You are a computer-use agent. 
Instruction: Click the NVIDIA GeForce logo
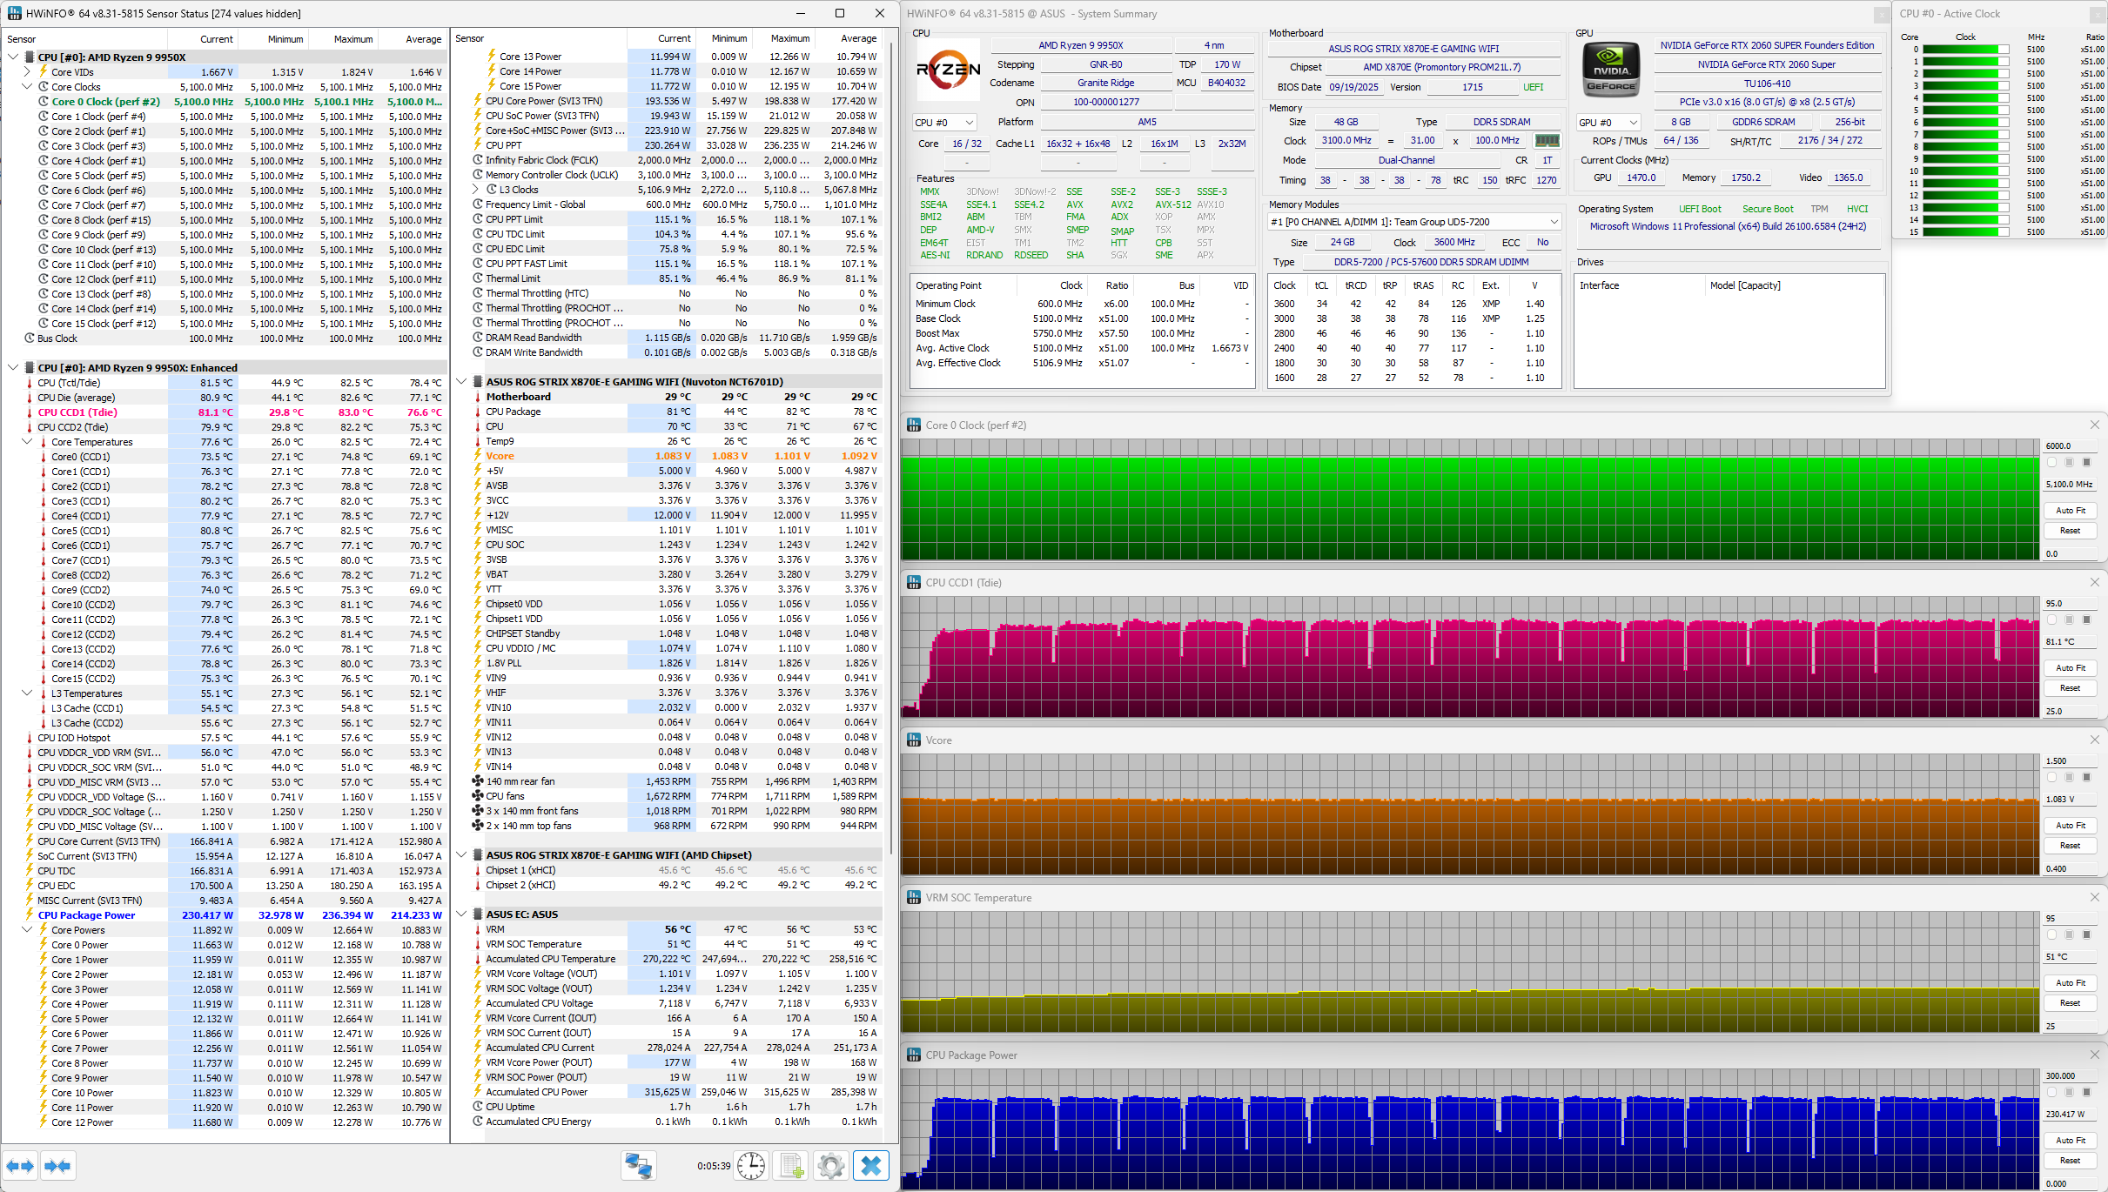pos(1611,69)
